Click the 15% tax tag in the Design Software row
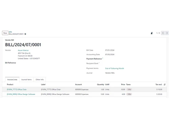 (x=129, y=94)
